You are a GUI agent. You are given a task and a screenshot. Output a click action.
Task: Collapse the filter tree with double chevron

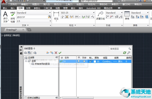point(57,57)
